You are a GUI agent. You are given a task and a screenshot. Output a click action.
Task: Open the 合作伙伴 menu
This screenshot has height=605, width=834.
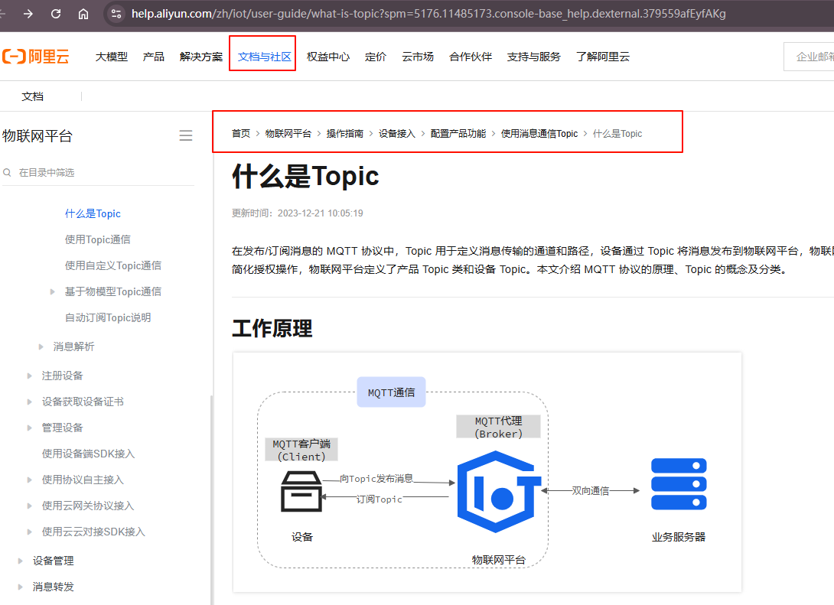coord(471,57)
